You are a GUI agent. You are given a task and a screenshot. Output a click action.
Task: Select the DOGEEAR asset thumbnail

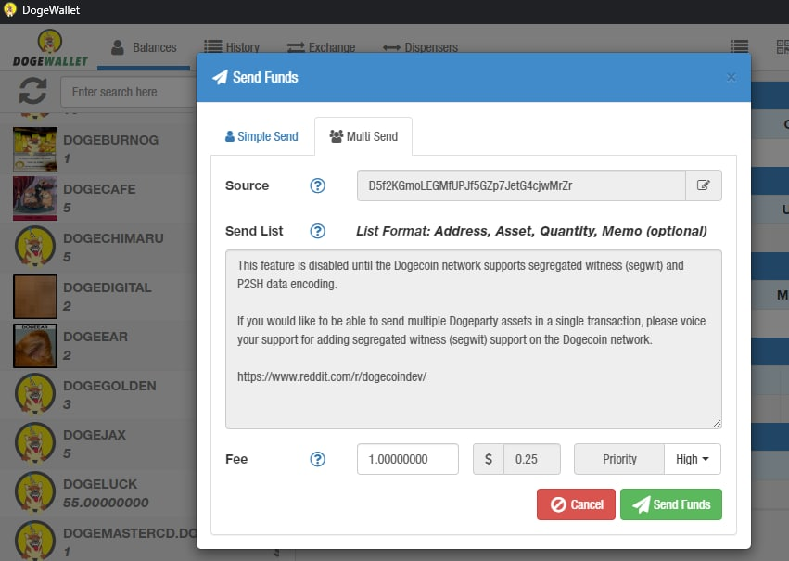35,346
